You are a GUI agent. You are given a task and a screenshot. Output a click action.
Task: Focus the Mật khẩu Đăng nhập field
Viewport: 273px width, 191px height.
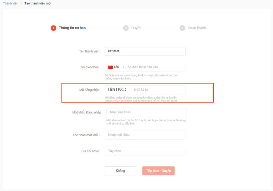[x=146, y=112]
